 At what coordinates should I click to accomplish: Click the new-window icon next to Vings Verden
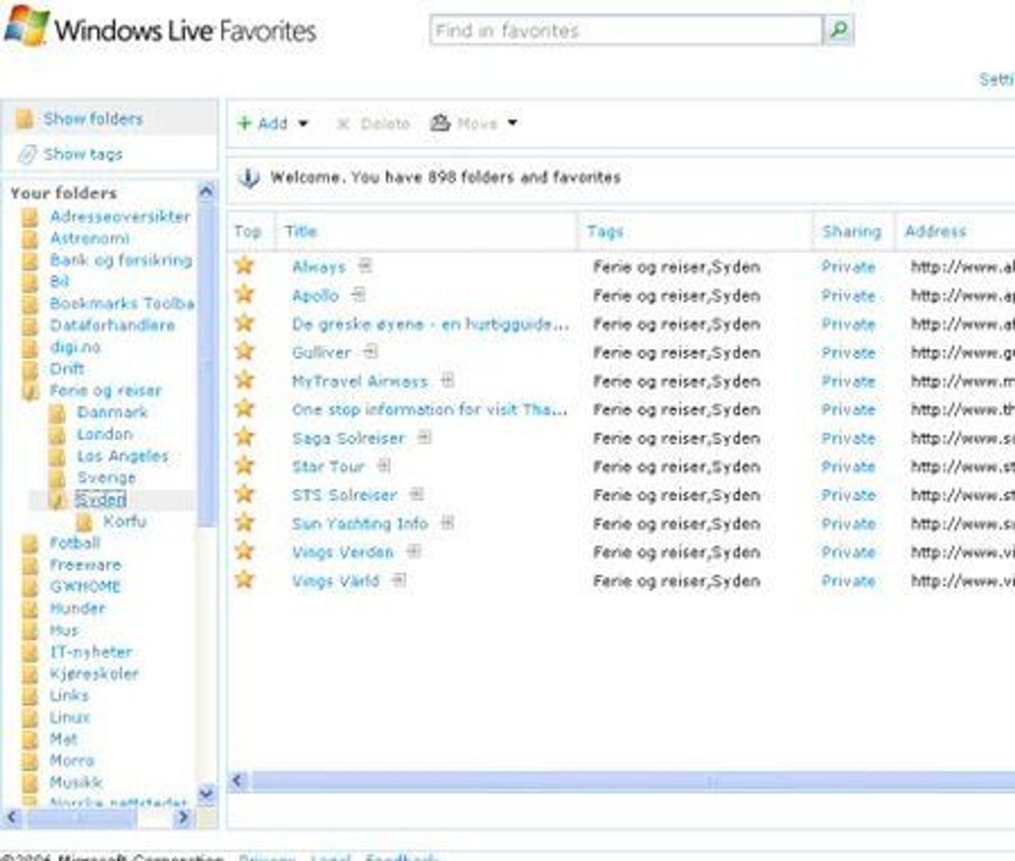coord(414,551)
